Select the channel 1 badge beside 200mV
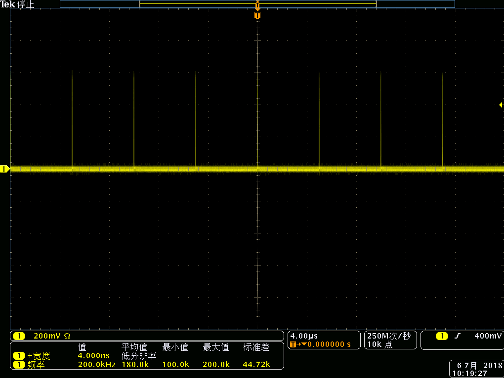This screenshot has height=378, width=504. pos(19,336)
